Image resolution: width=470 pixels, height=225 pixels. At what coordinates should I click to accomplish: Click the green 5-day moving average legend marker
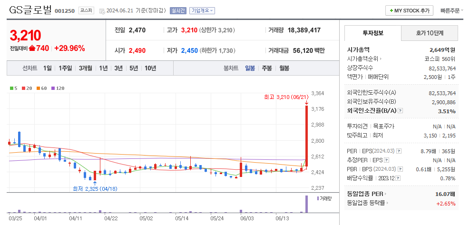(11, 88)
